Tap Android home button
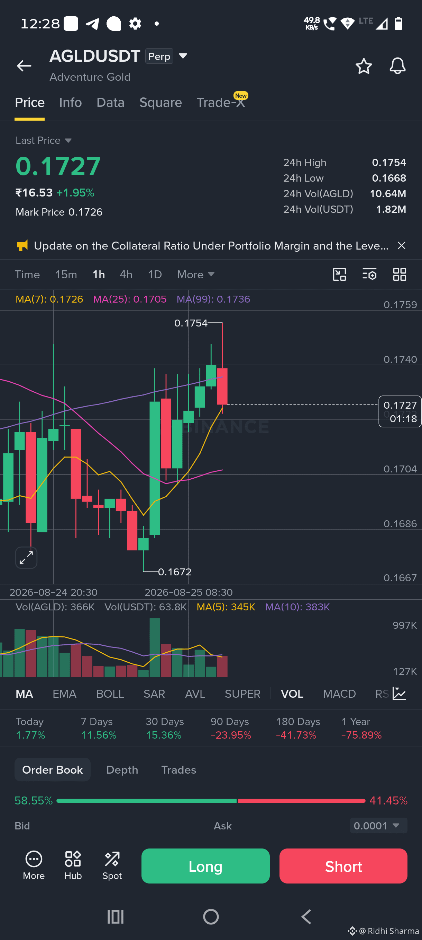This screenshot has height=940, width=422. point(211,917)
